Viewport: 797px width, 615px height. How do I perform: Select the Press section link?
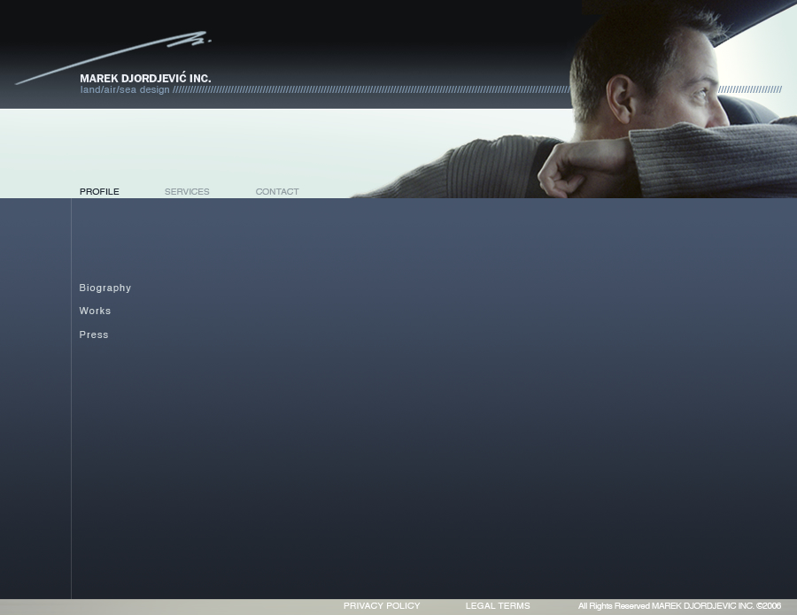click(x=94, y=334)
